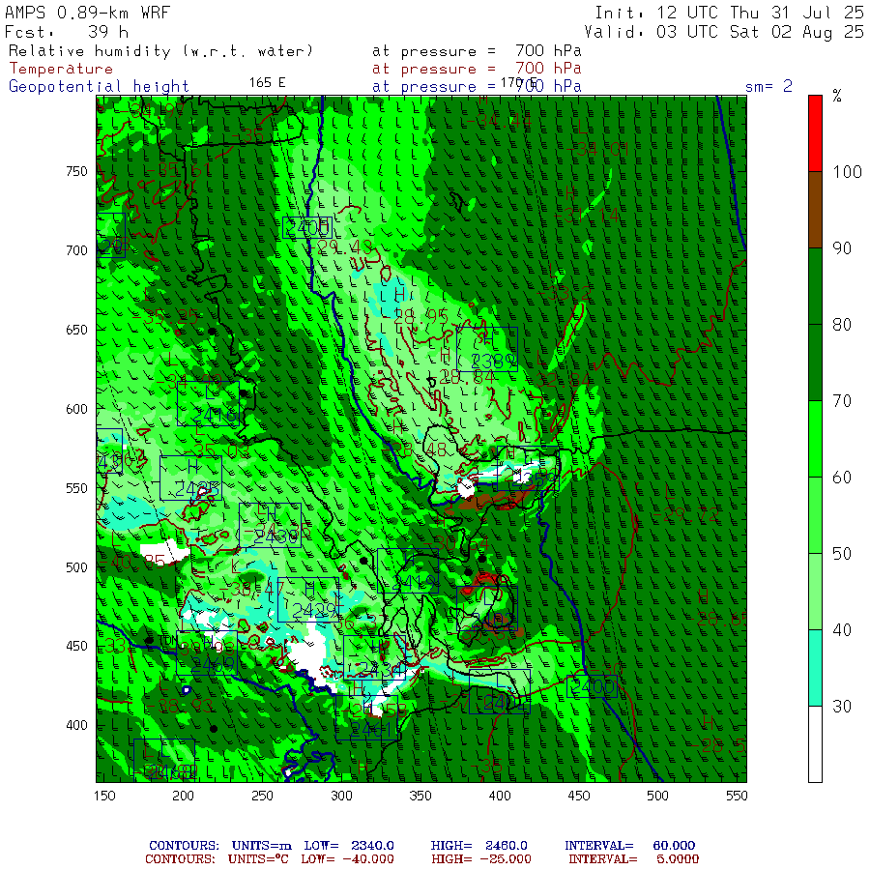The width and height of the screenshot is (870, 870).
Task: Click the red 'HIGH= -25.000' footer text
Action: (x=481, y=859)
